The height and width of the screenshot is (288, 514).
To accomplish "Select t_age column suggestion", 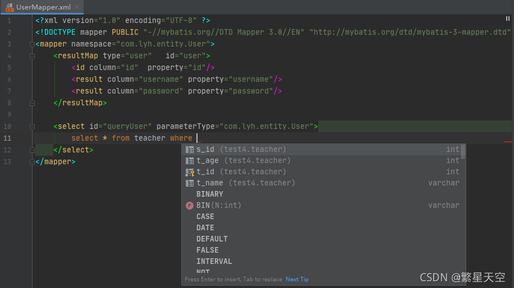I will pos(322,160).
